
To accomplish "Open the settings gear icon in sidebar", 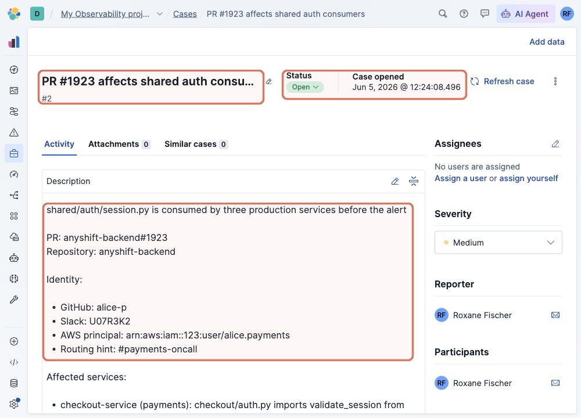I will point(14,403).
